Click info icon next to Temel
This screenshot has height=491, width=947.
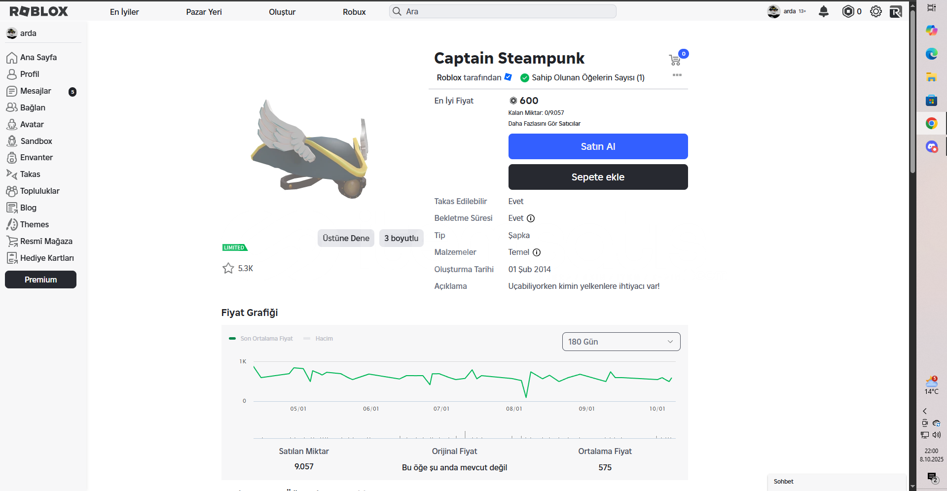point(537,252)
